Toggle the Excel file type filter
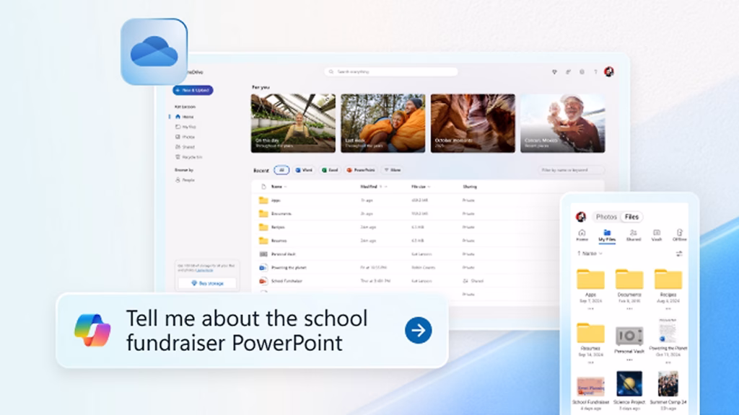The width and height of the screenshot is (739, 415). [x=330, y=170]
